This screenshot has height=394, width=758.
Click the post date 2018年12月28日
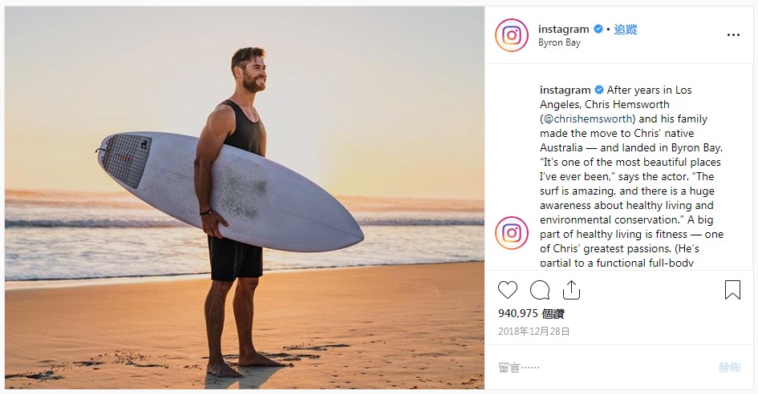[534, 331]
